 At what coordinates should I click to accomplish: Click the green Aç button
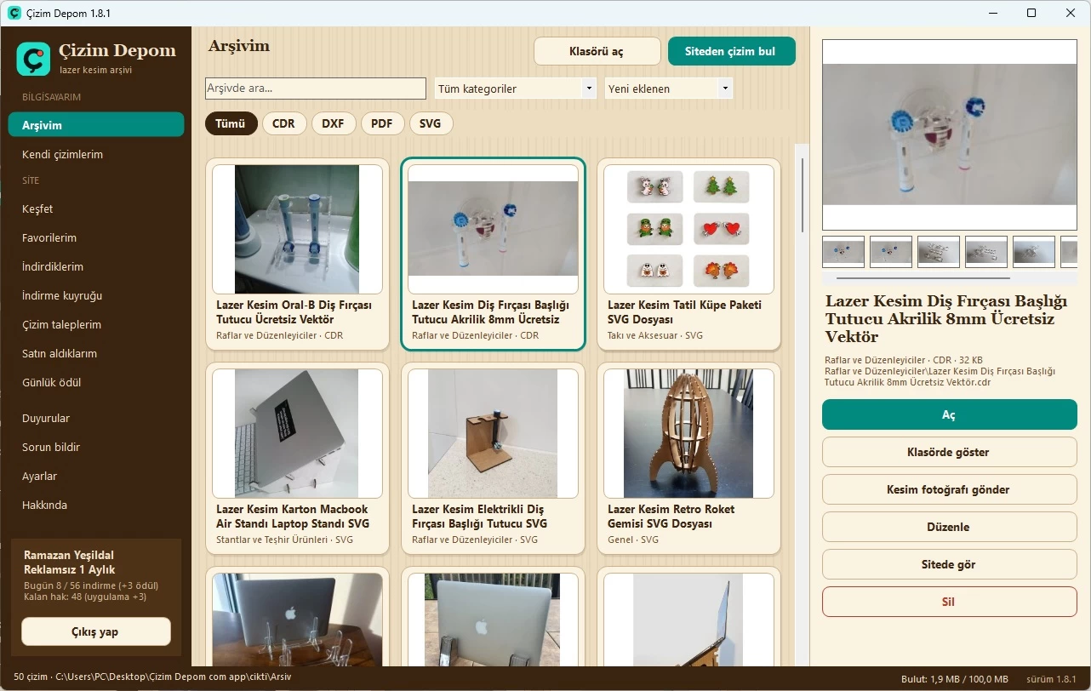point(950,414)
